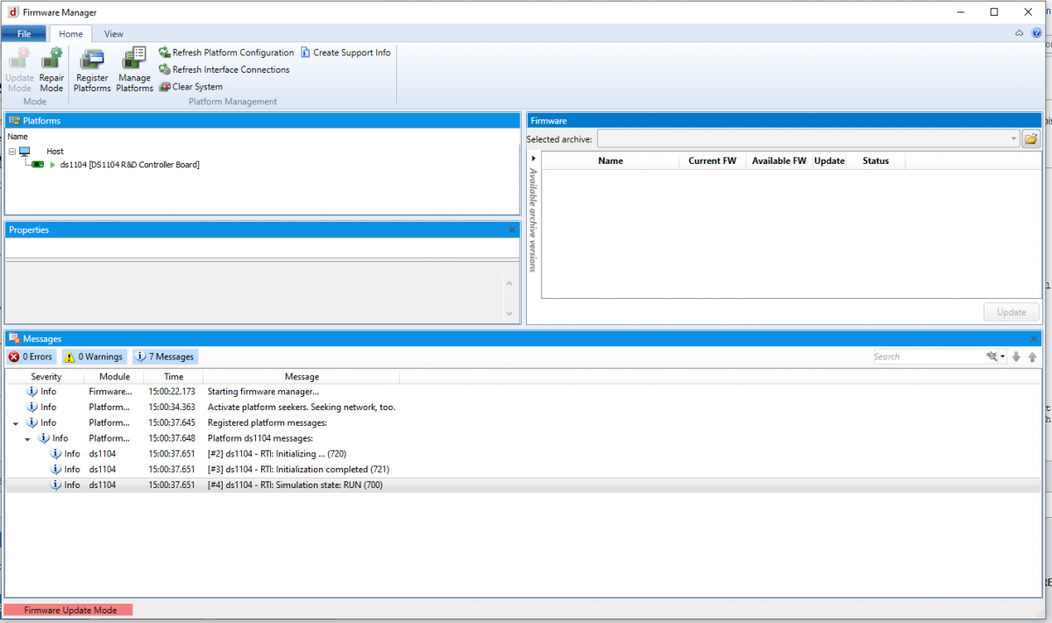Viewport: 1052px width, 623px height.
Task: Browse for firmware archive folder icon
Action: click(x=1031, y=138)
